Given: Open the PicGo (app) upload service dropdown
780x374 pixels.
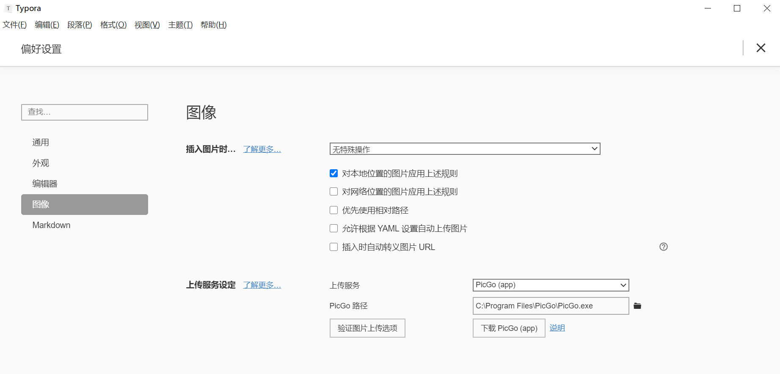Looking at the screenshot, I should tap(551, 285).
